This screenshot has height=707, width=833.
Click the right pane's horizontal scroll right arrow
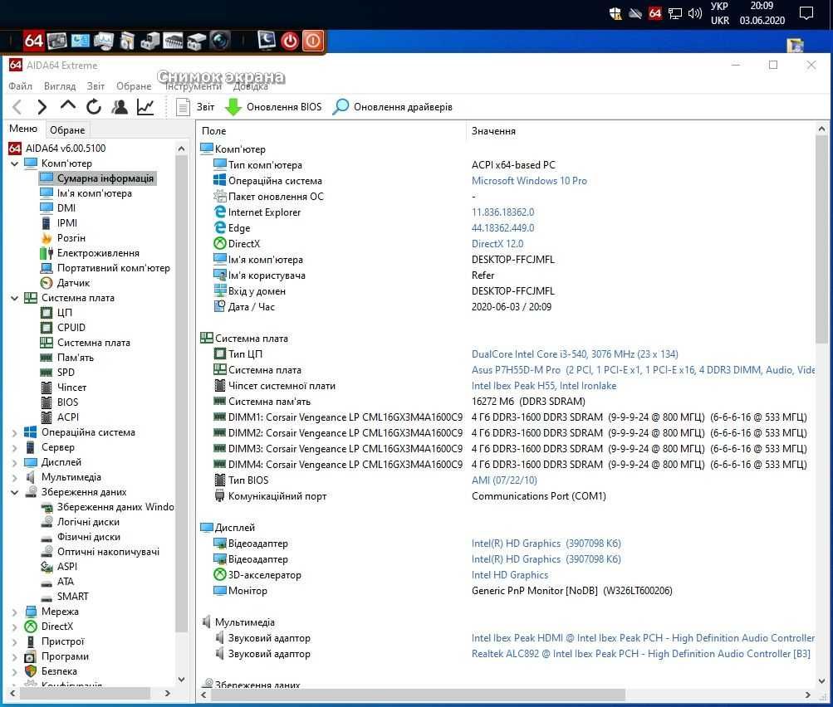coord(807,695)
